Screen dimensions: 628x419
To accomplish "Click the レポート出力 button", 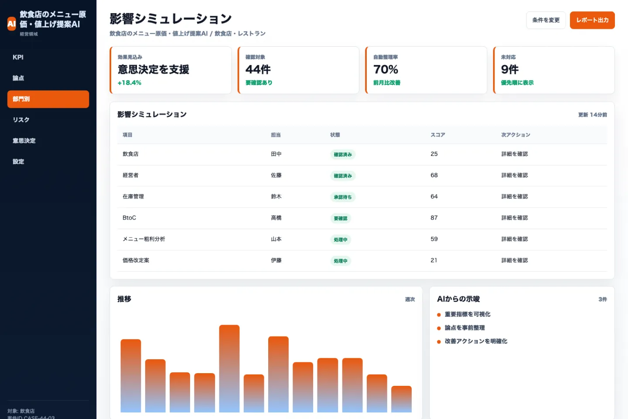I will tap(592, 20).
